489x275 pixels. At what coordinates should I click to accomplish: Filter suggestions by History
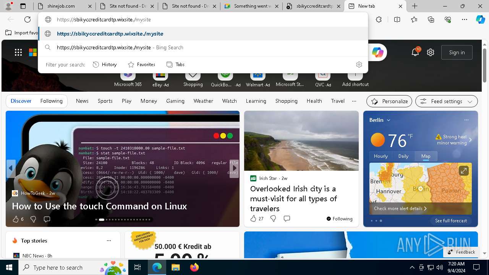tap(105, 65)
